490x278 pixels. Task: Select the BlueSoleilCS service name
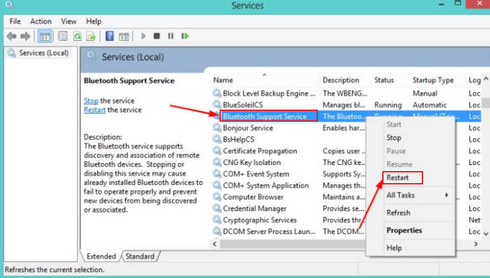[243, 105]
